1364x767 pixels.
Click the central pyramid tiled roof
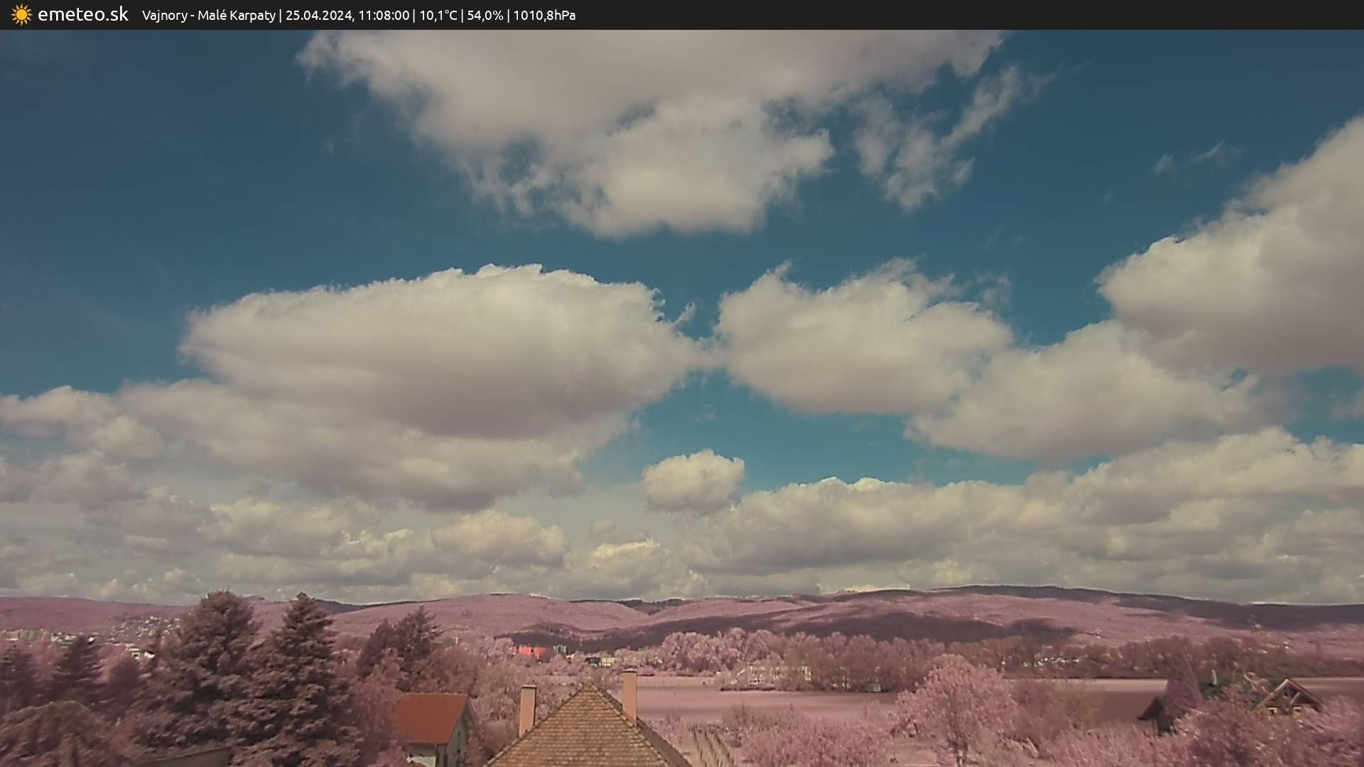point(586,731)
